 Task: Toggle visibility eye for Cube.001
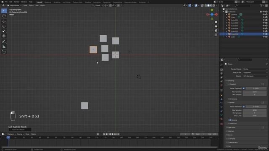point(264,20)
